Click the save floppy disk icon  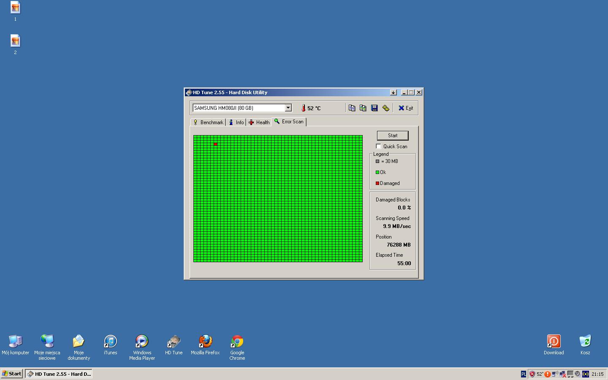point(375,108)
